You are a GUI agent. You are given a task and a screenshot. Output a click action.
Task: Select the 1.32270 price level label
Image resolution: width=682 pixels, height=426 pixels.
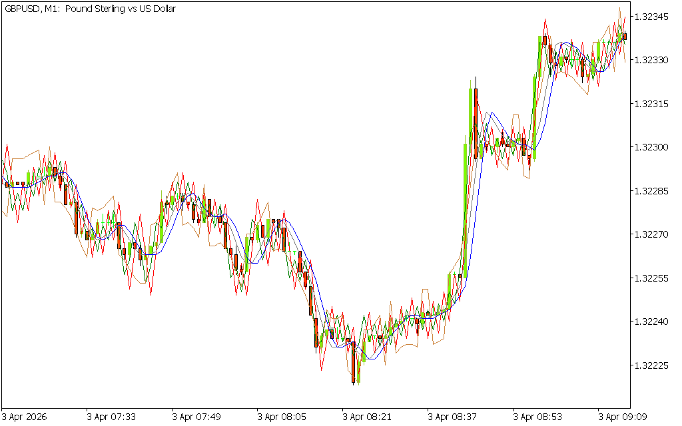click(651, 234)
